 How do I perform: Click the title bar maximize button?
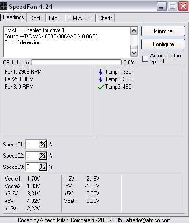coord(172,7)
